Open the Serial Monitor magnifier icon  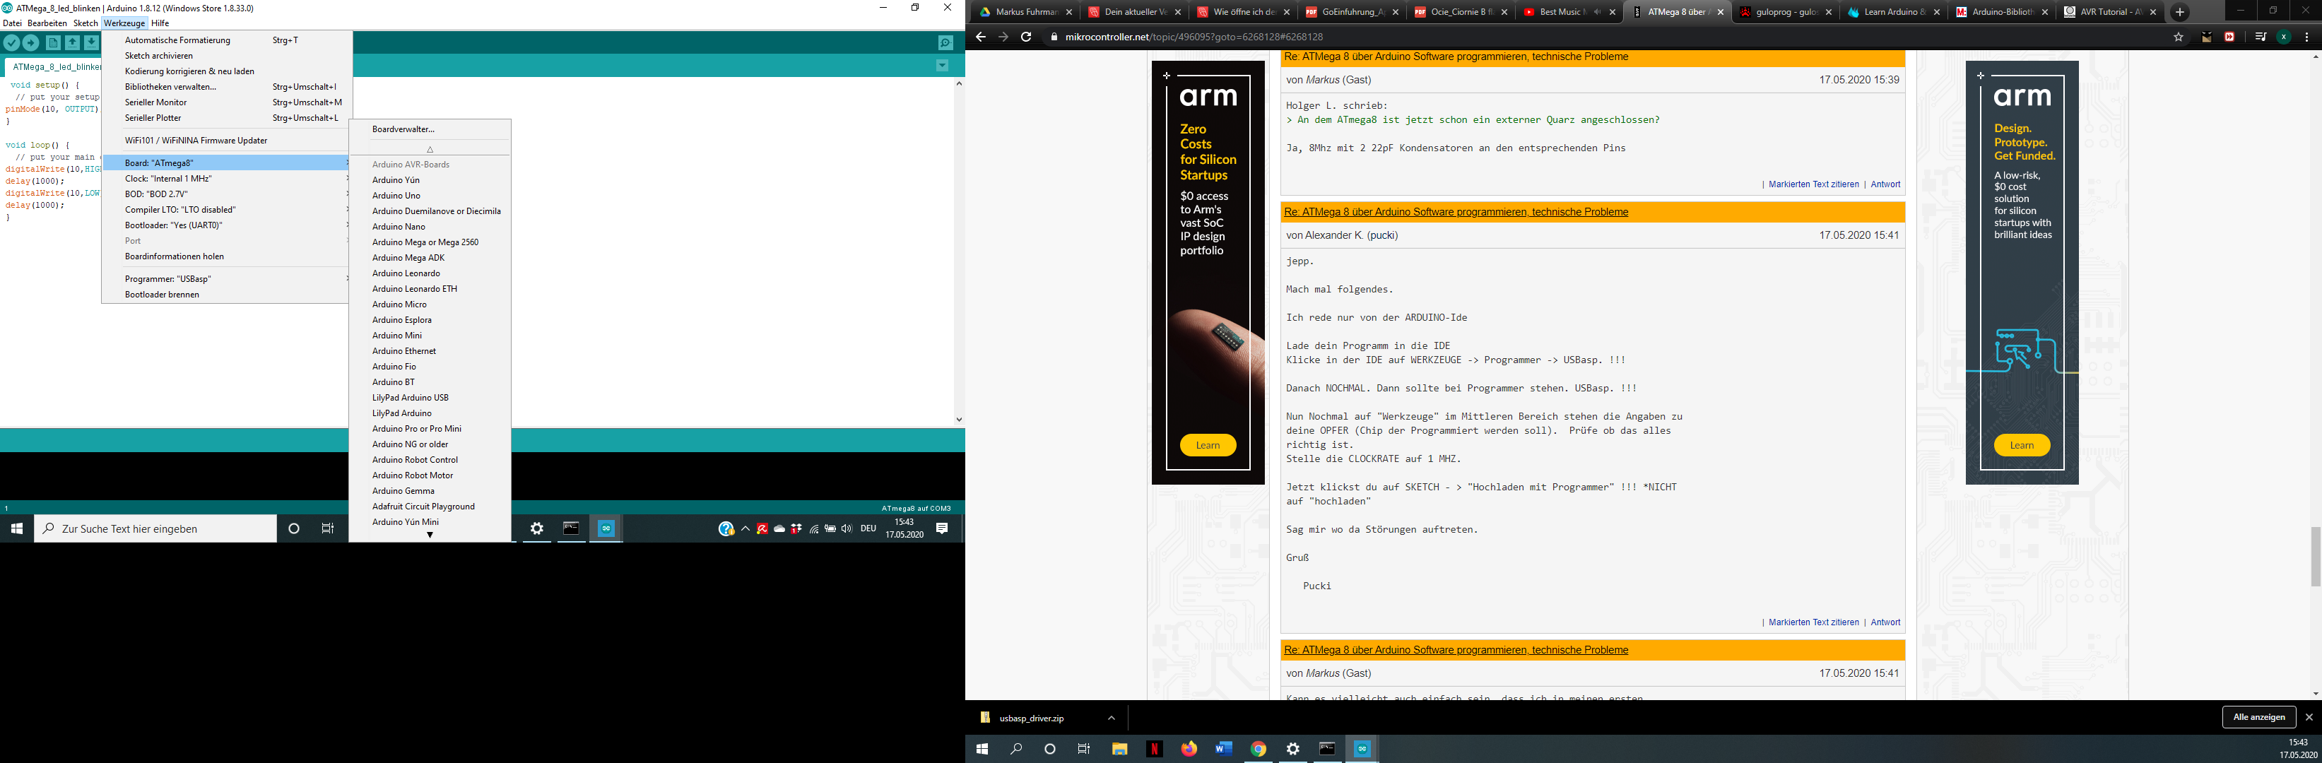(945, 42)
